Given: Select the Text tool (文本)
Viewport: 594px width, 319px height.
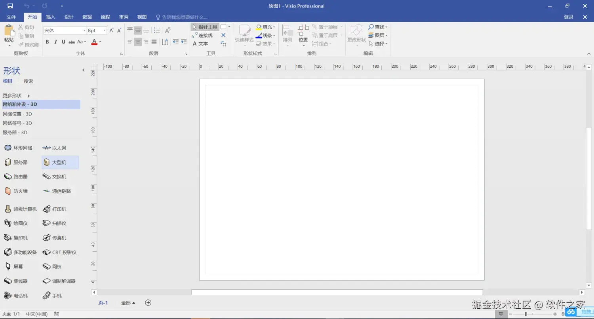Looking at the screenshot, I should 200,44.
